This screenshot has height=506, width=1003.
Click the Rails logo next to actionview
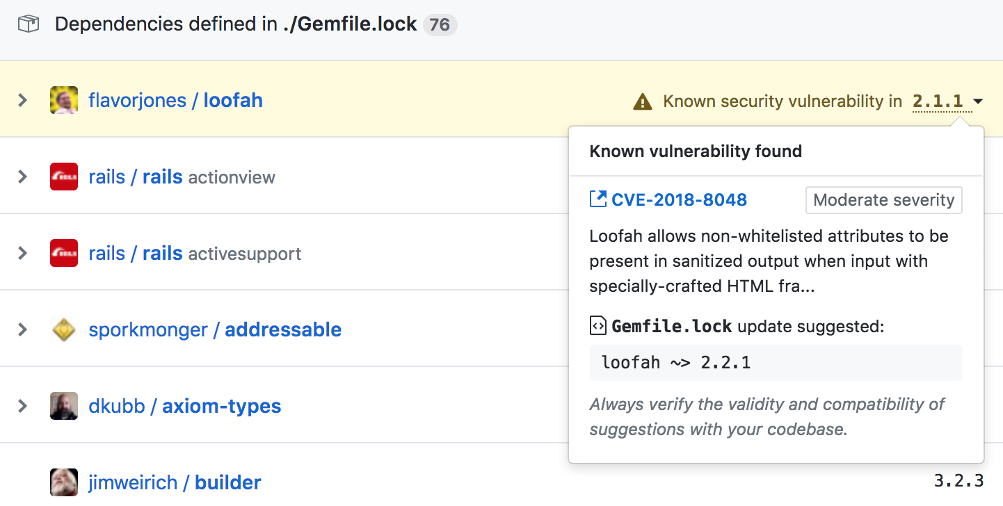click(64, 177)
